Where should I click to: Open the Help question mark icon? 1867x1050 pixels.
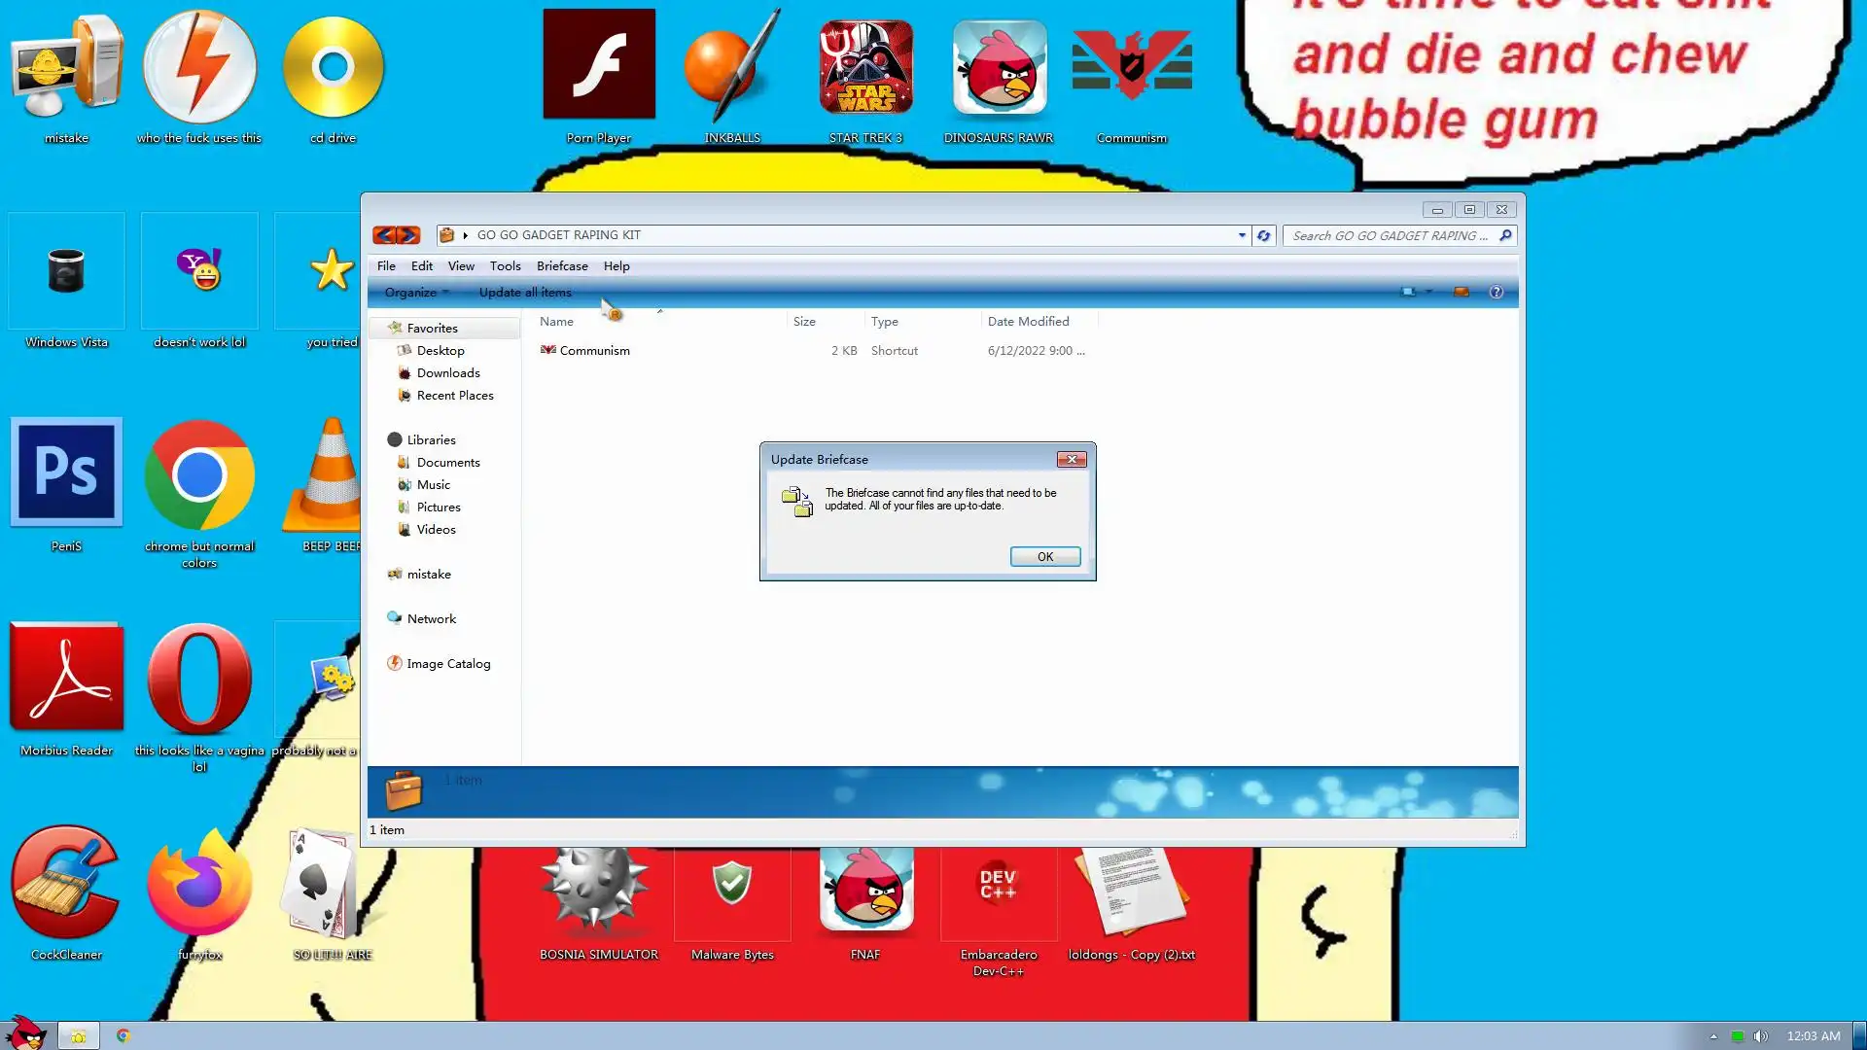coord(1497,292)
